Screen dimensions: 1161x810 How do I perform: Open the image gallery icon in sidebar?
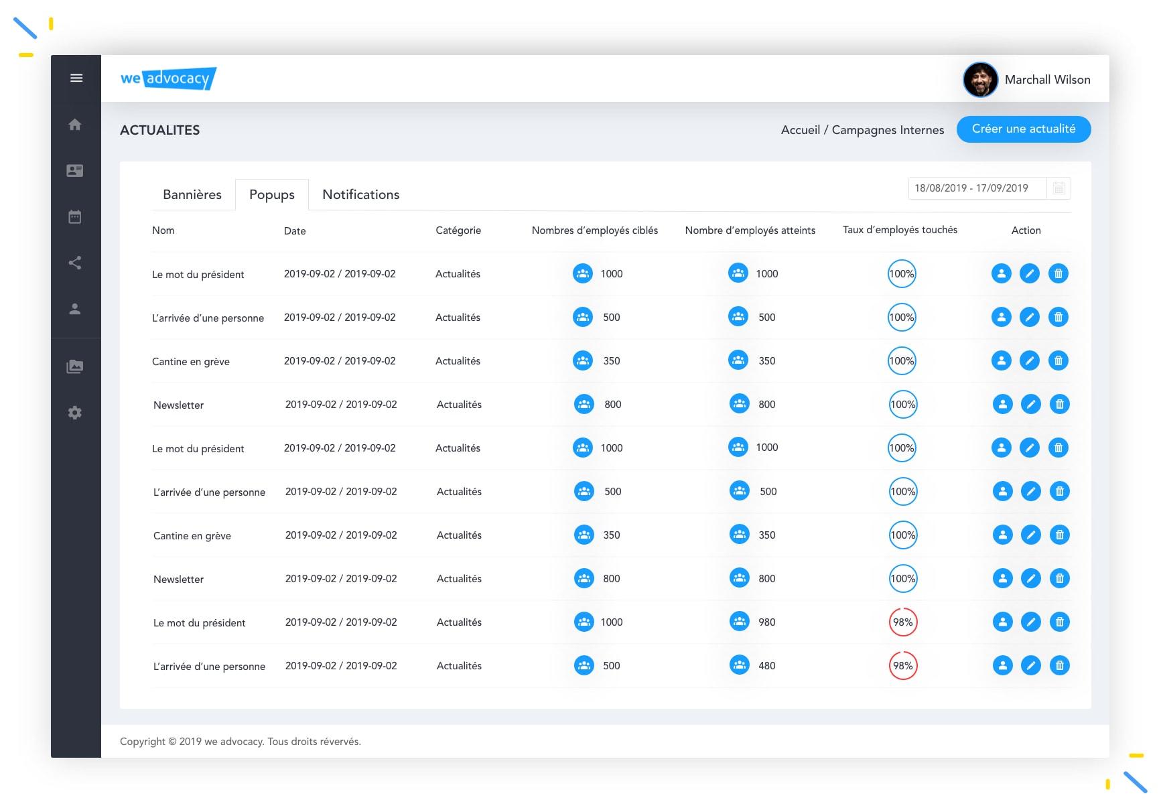[x=75, y=366]
